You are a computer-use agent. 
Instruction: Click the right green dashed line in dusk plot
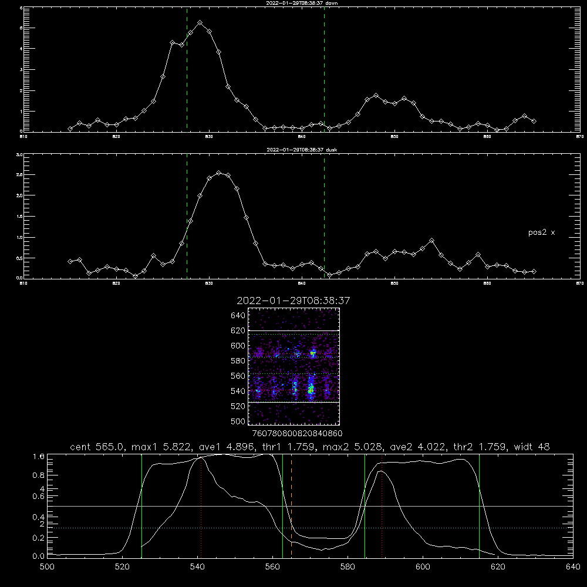click(x=324, y=216)
